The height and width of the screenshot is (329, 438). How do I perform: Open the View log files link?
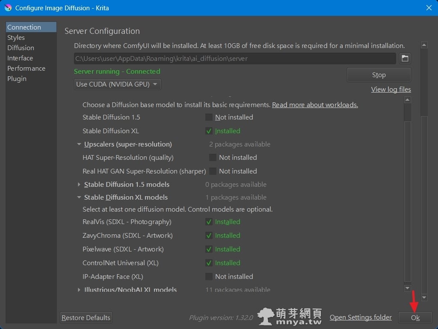[391, 90]
